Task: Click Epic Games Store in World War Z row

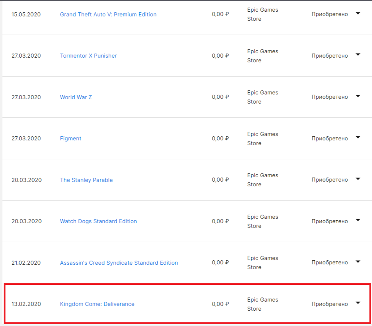Action: coord(263,97)
